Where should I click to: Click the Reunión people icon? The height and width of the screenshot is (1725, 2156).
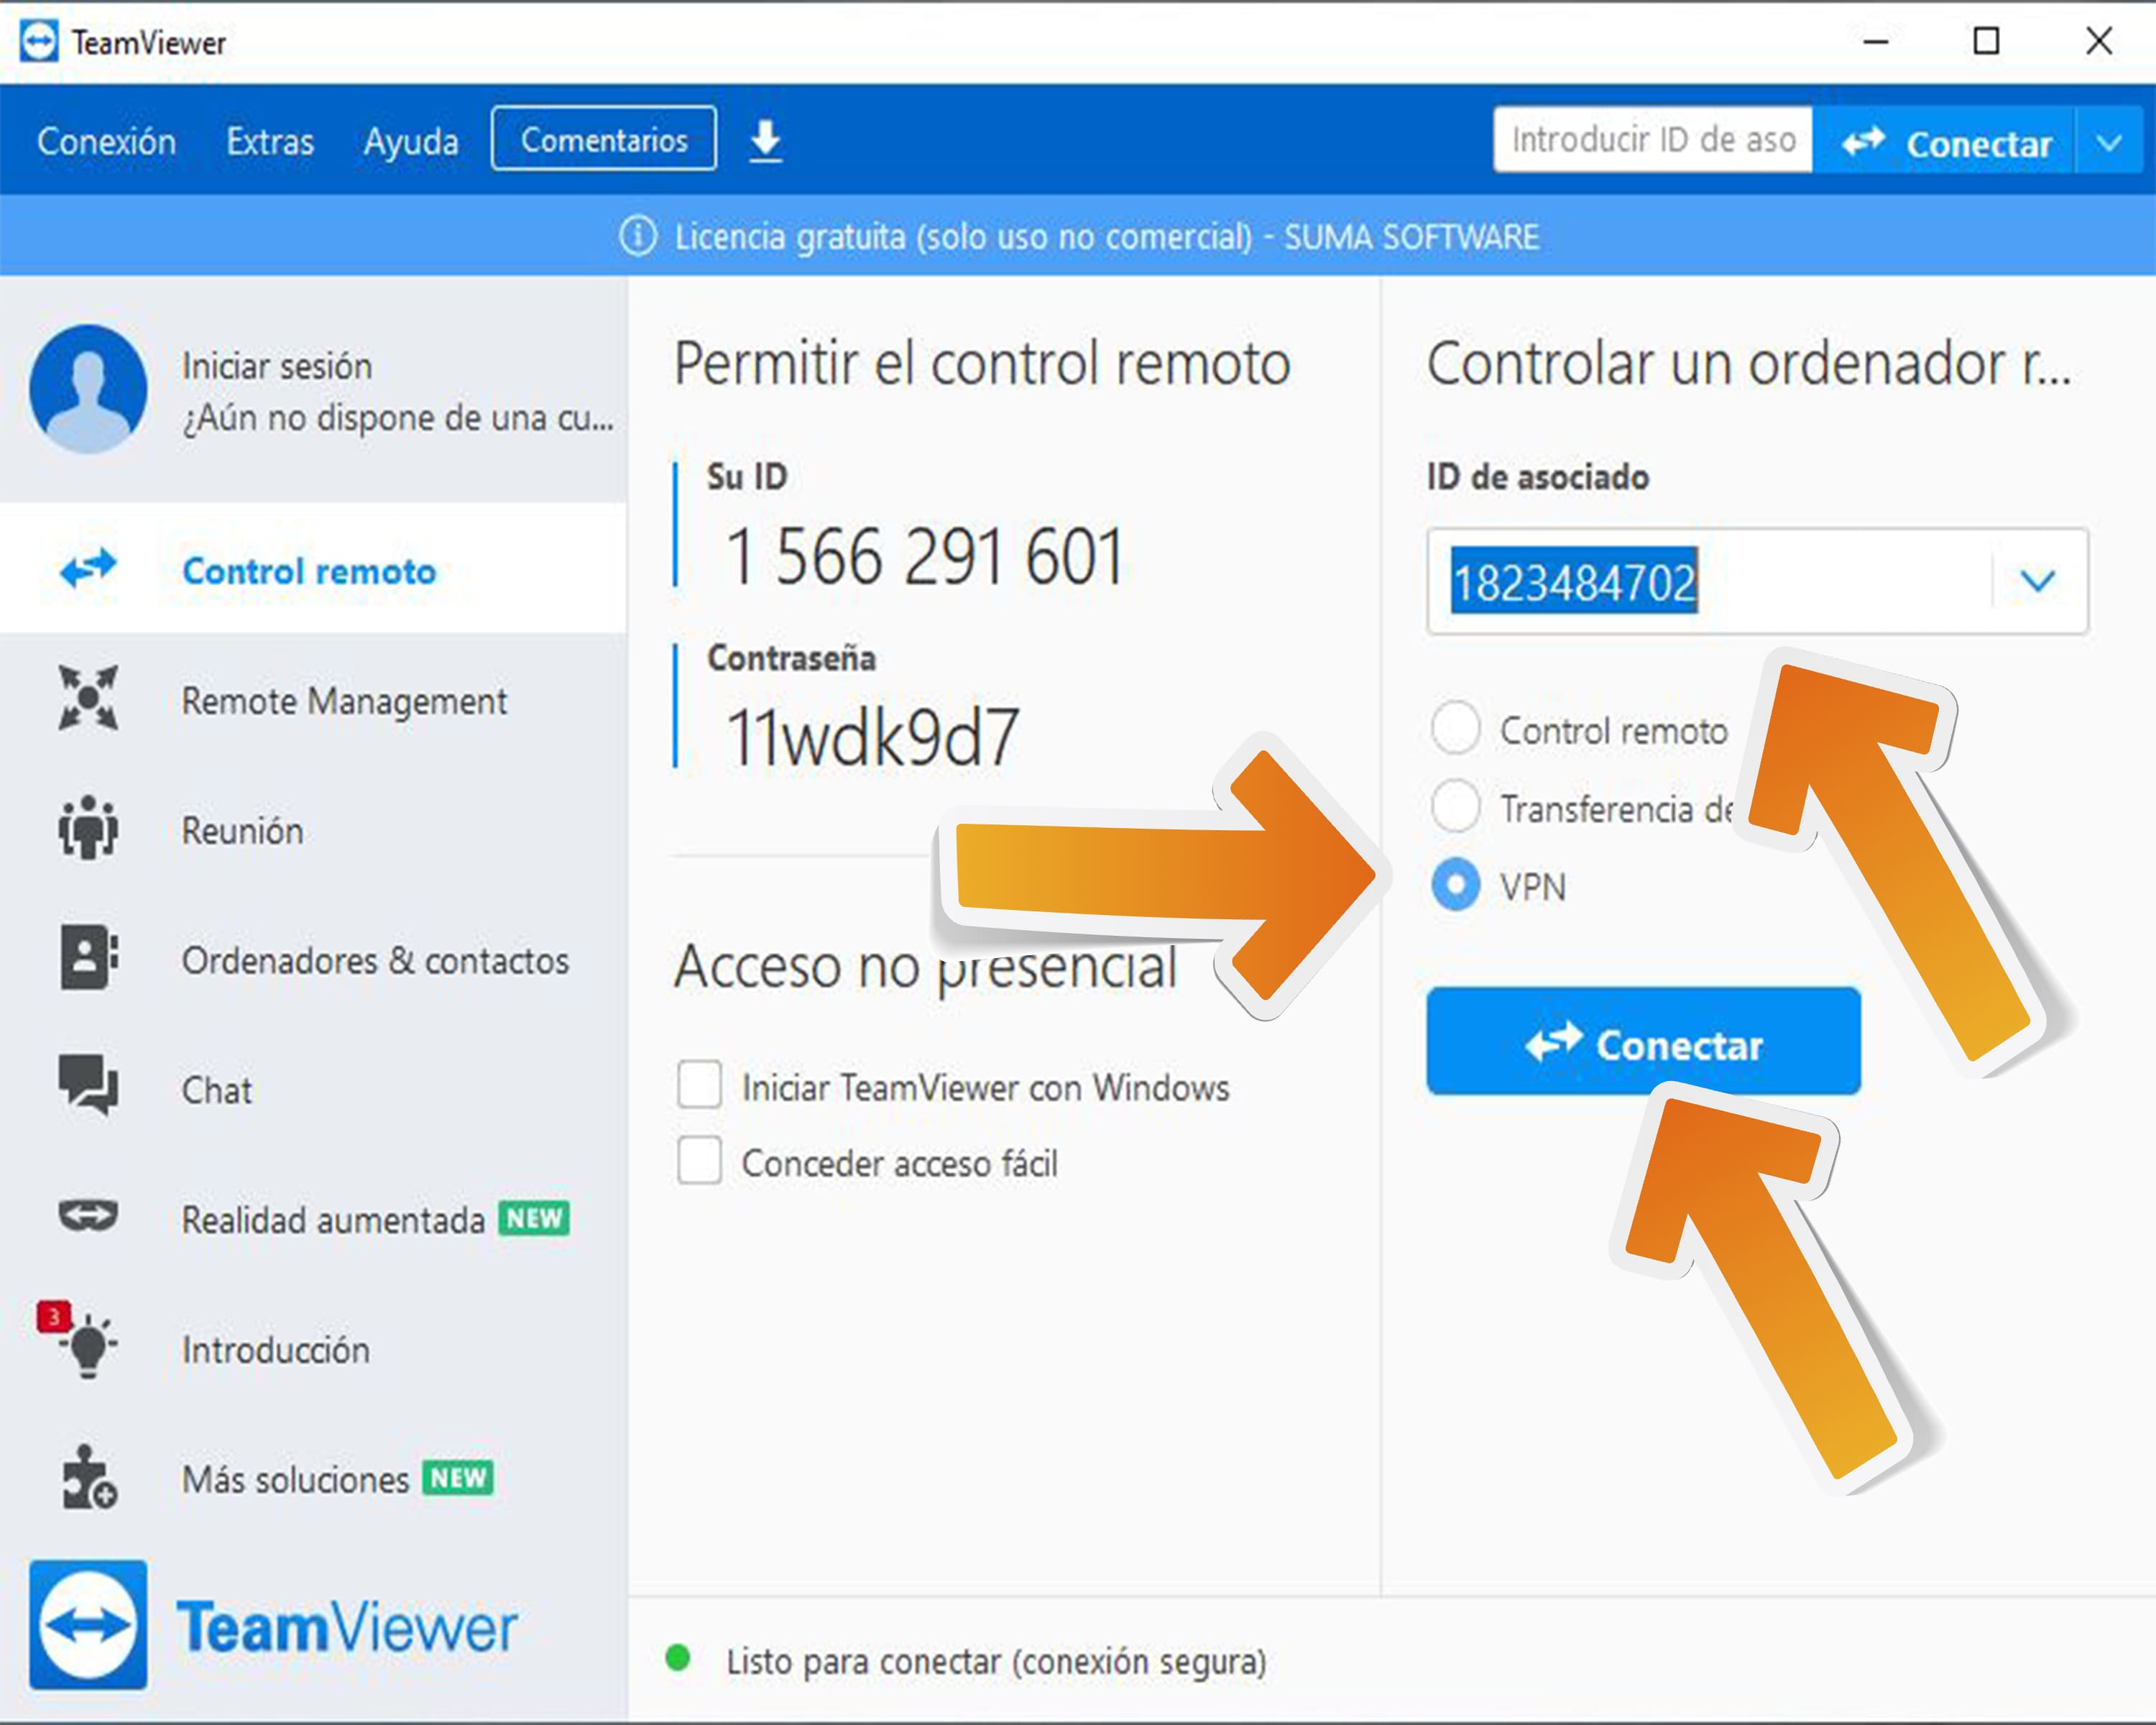(x=88, y=829)
